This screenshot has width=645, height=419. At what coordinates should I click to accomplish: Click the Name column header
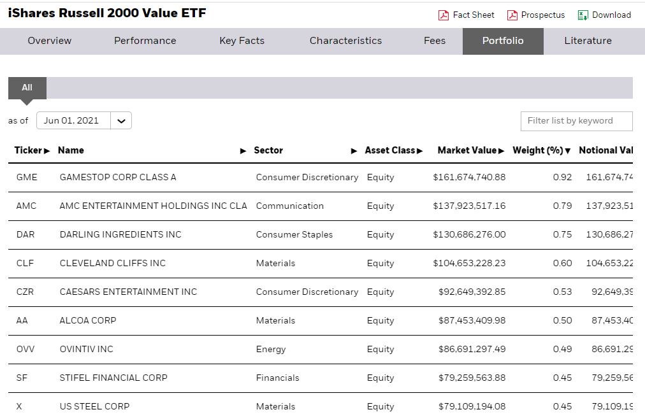point(71,150)
